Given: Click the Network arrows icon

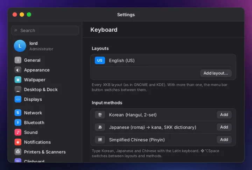Looking at the screenshot, I should (x=18, y=113).
